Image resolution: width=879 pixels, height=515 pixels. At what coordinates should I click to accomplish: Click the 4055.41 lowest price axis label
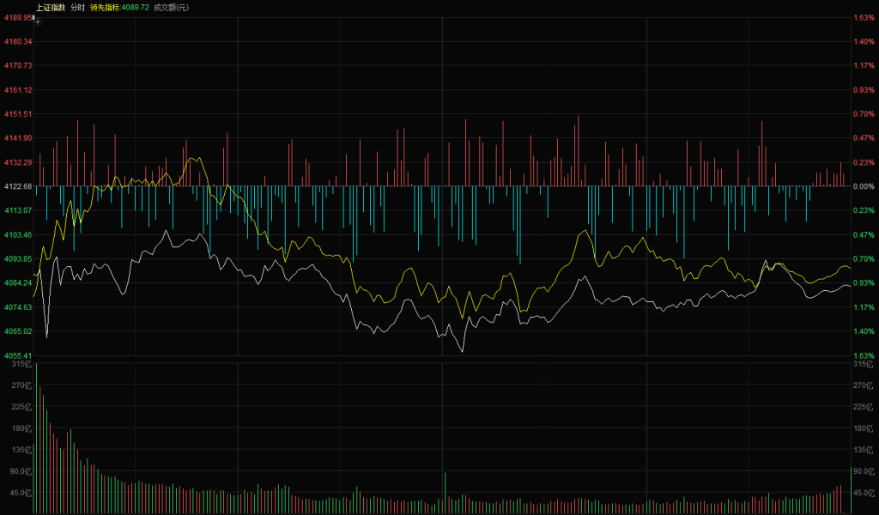17,355
